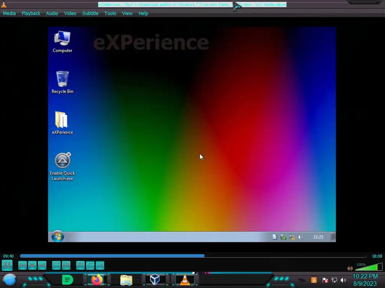The width and height of the screenshot is (385, 288).
Task: Open the Help menu
Action: pyautogui.click(x=143, y=13)
